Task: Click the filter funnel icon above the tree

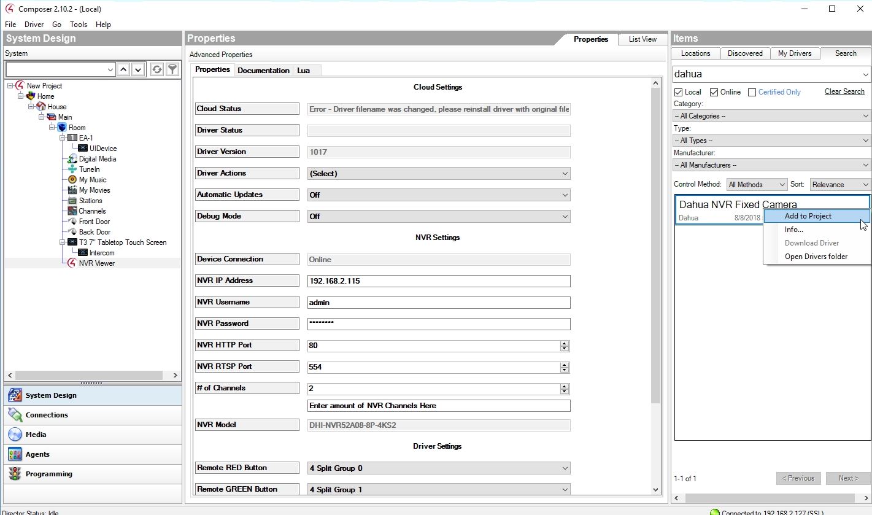Action: tap(172, 69)
